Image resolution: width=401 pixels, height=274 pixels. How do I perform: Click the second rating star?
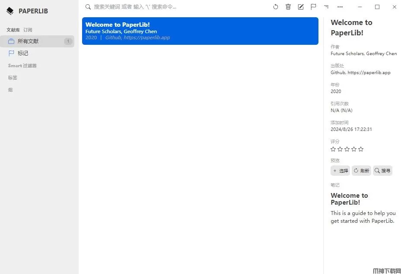pos(340,149)
